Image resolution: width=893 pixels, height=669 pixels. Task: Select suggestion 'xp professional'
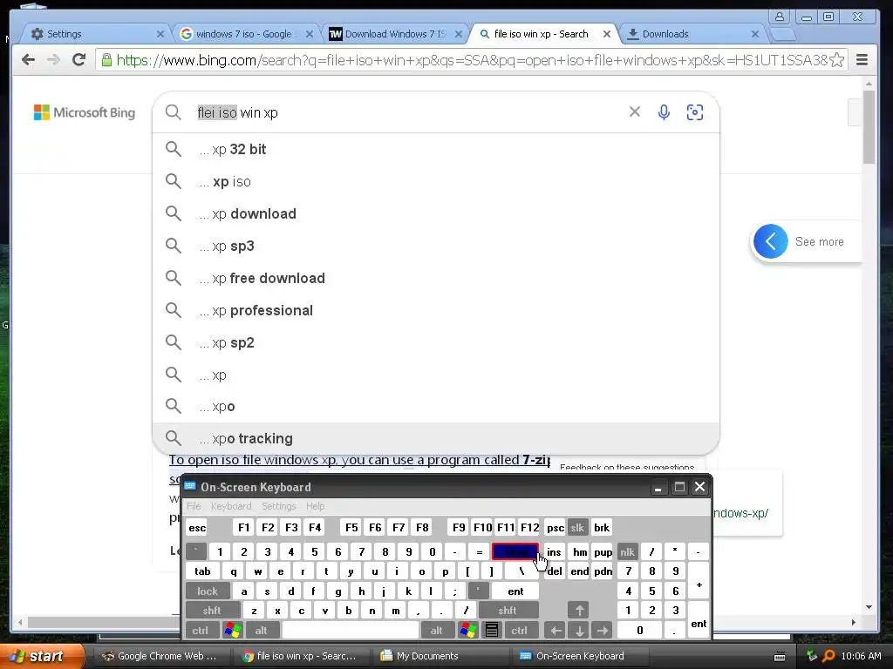pyautogui.click(x=436, y=311)
